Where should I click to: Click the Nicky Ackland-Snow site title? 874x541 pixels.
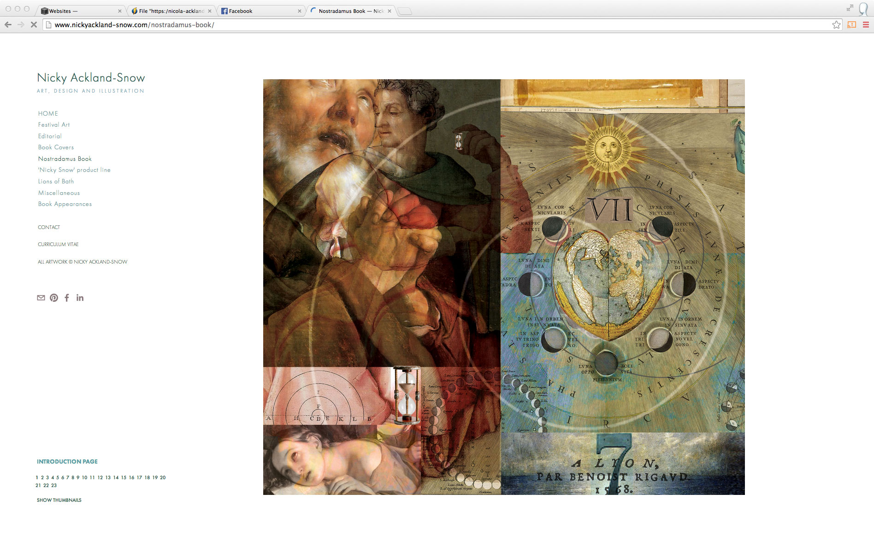(91, 78)
